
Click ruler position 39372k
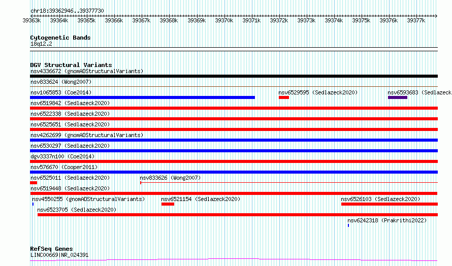click(x=279, y=20)
